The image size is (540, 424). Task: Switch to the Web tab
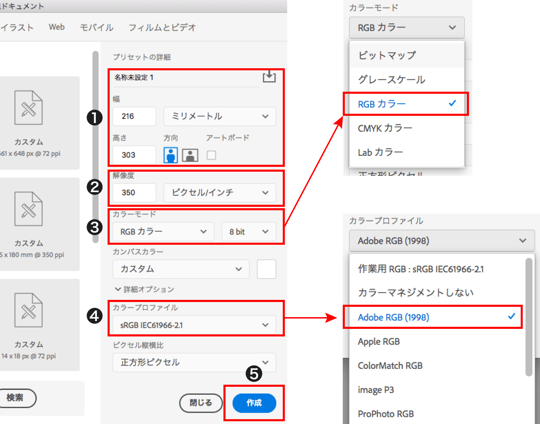57,27
